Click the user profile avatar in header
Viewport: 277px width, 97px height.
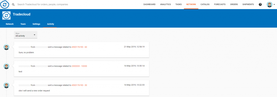pyautogui.click(x=269, y=5)
